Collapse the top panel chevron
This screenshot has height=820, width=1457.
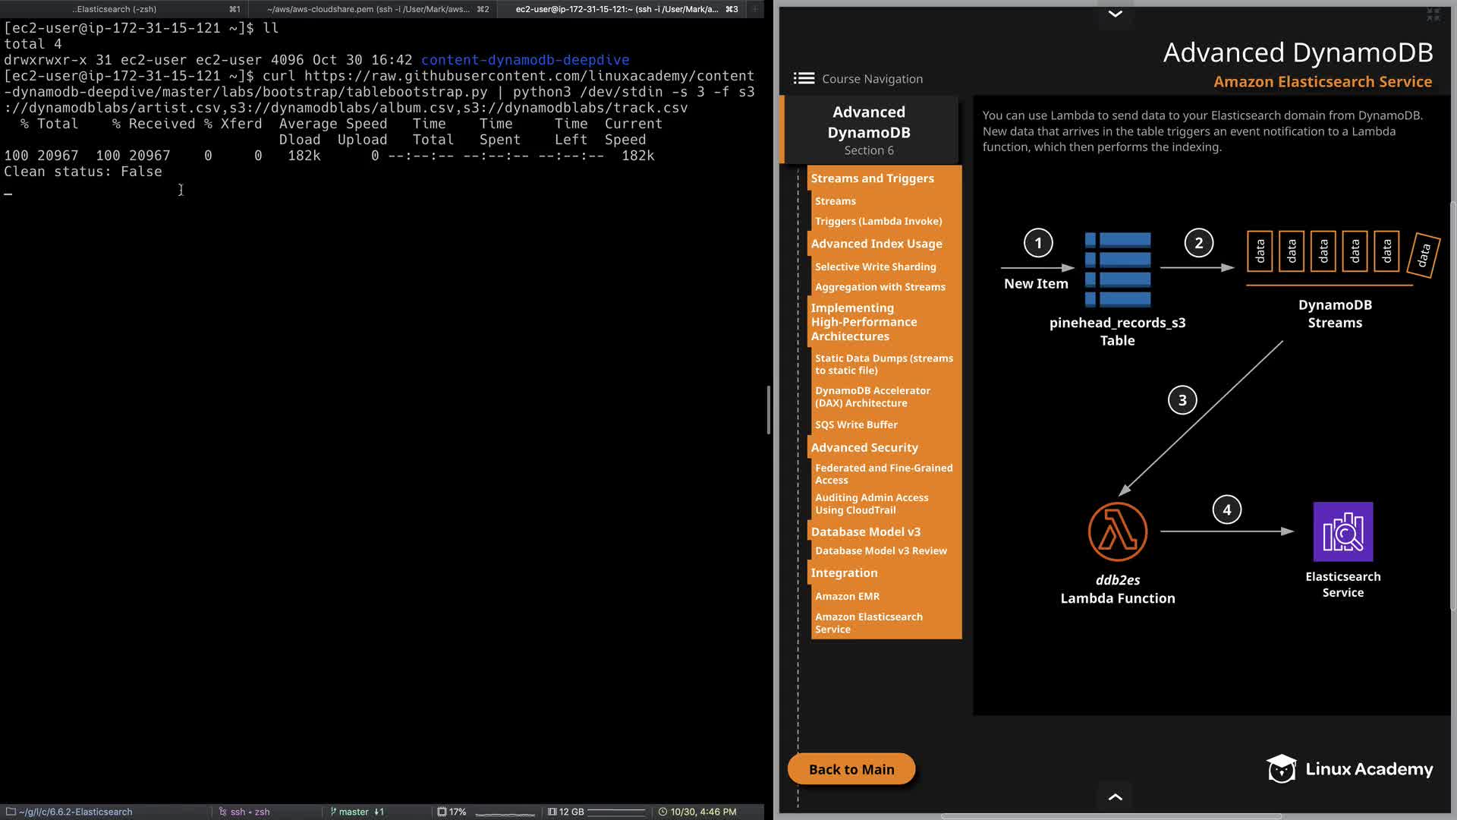tap(1115, 14)
